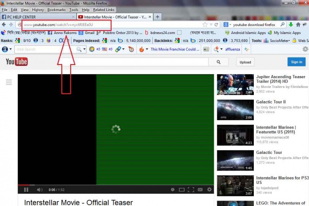Click the YouTube search magnifier button
This screenshot has width=309, height=206.
[x=219, y=62]
